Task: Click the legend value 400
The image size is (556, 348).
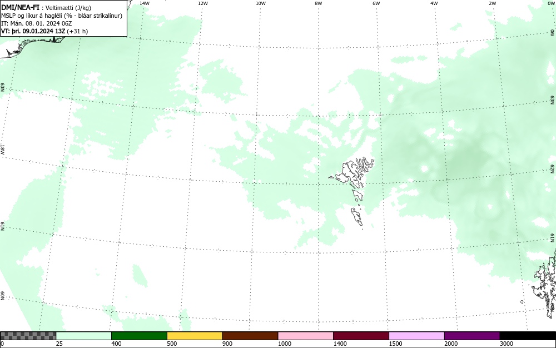Action: (x=116, y=344)
